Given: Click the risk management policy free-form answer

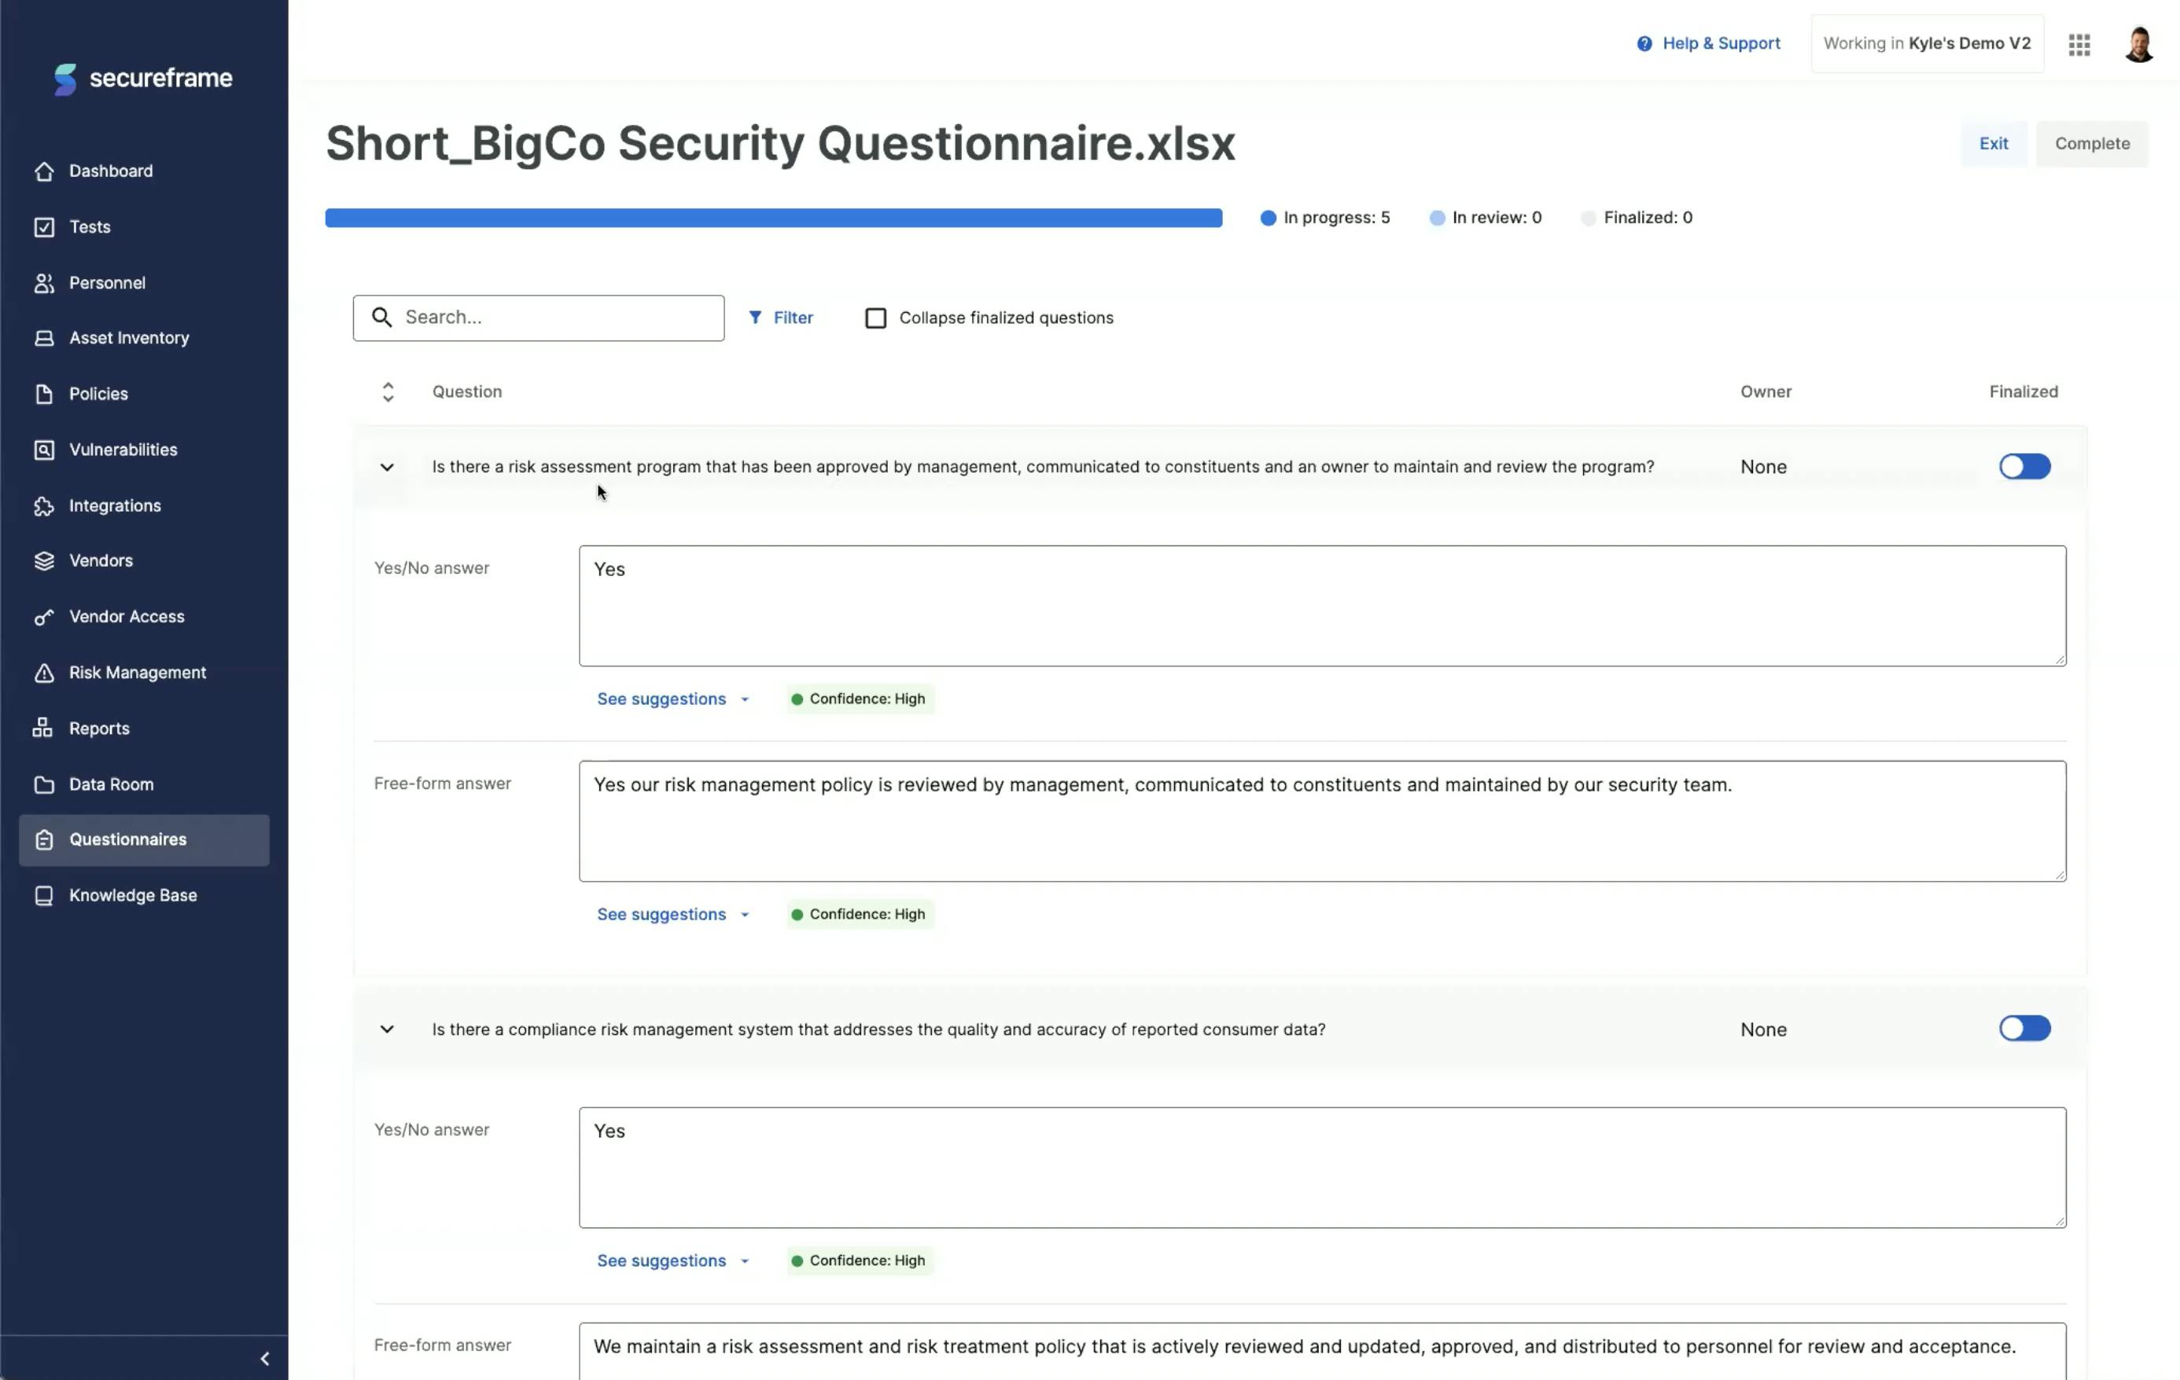Looking at the screenshot, I should 1323,822.
